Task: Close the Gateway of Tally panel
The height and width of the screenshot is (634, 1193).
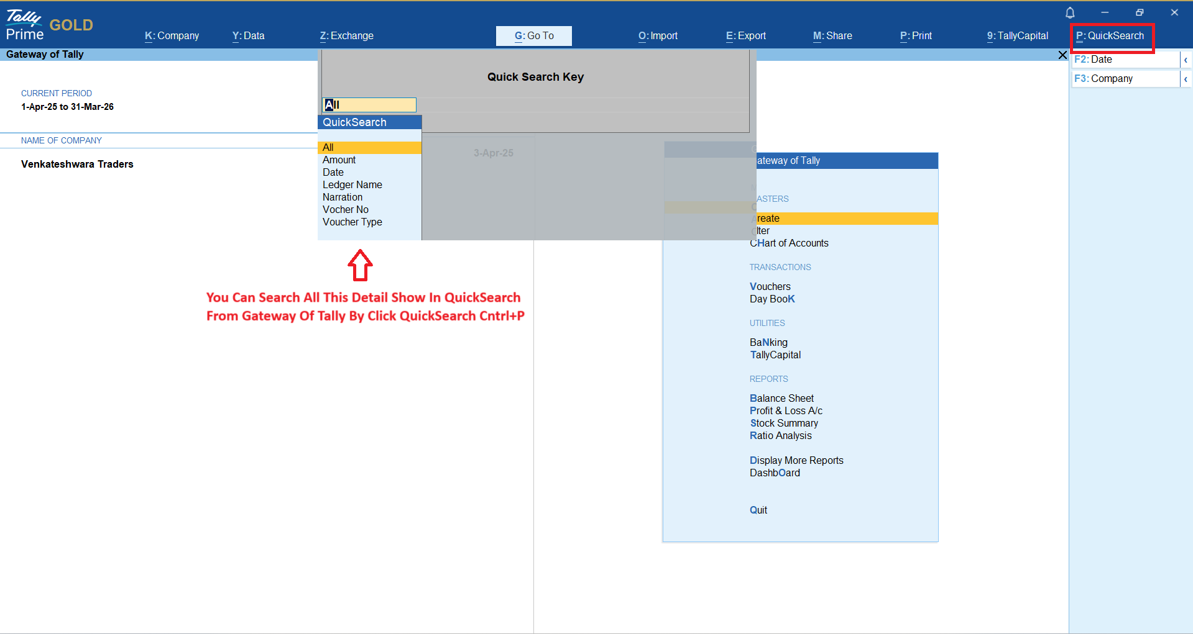Action: point(1062,55)
